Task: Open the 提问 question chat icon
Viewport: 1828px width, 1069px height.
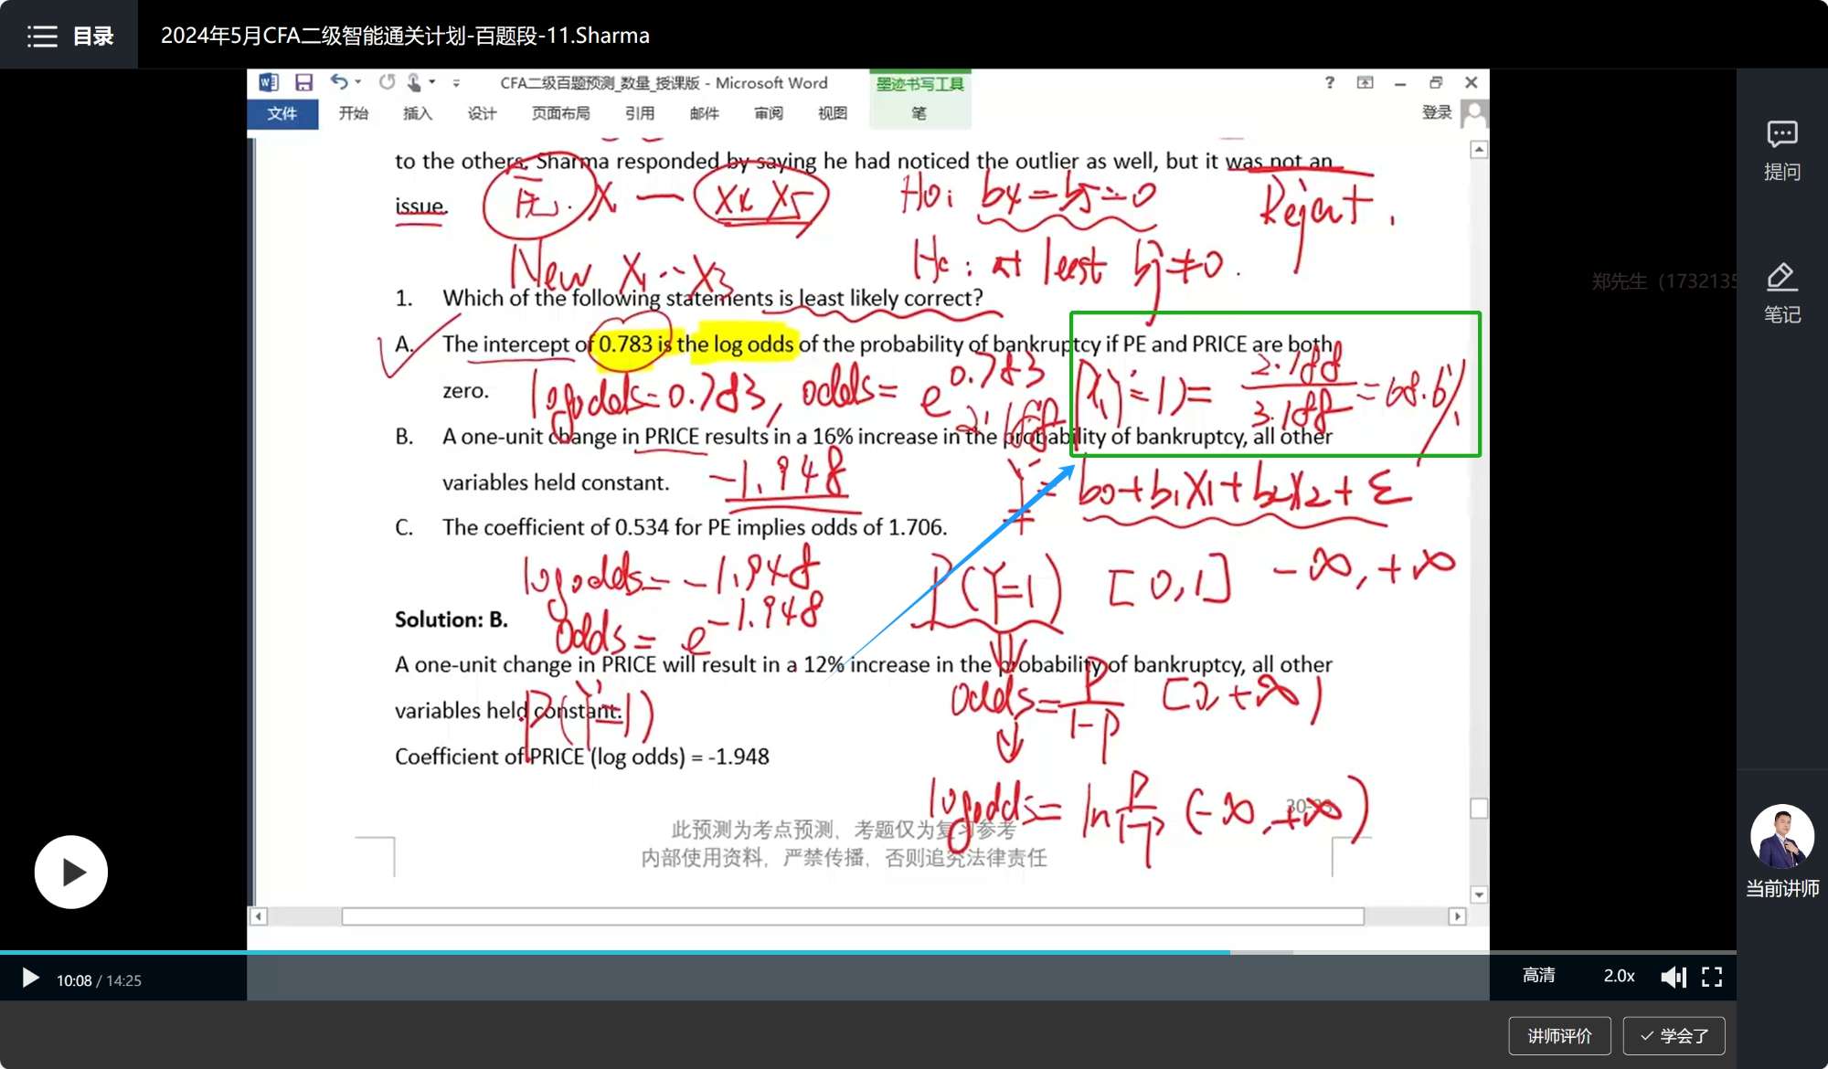Action: (1781, 135)
